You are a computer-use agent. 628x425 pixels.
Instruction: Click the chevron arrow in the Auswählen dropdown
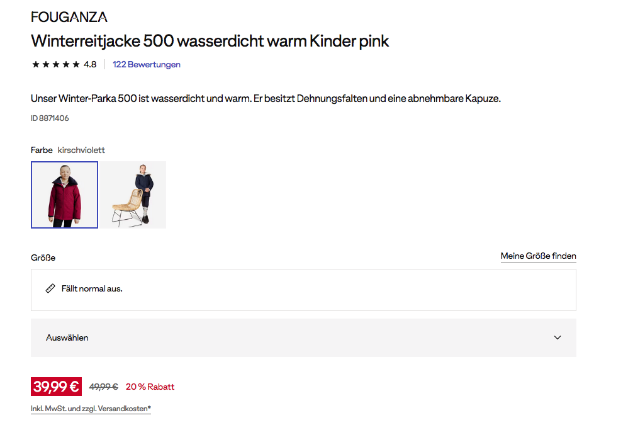point(557,337)
